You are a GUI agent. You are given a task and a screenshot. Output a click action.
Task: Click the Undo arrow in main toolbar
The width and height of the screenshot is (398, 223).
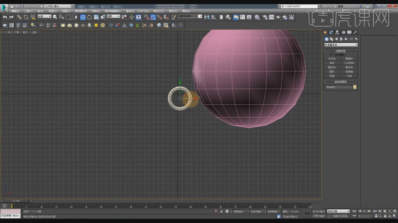[x=5, y=17]
